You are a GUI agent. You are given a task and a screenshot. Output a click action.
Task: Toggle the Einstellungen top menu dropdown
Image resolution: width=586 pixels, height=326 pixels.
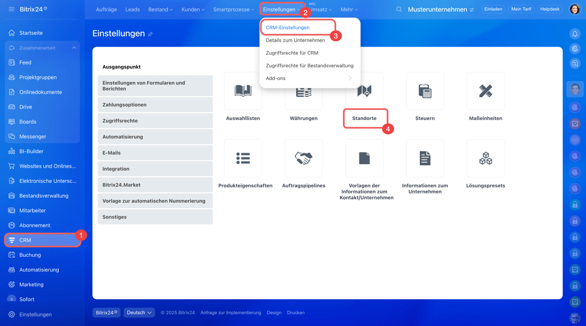pyautogui.click(x=282, y=9)
